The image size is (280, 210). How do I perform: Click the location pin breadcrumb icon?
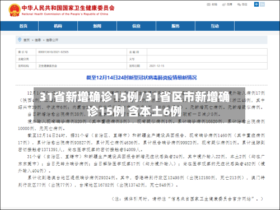[20, 40]
